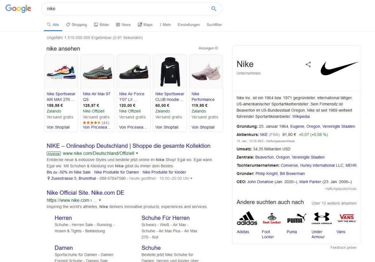Click Von Shoptail under CLUB Hoodie
The image size is (375, 262).
pos(167,127)
